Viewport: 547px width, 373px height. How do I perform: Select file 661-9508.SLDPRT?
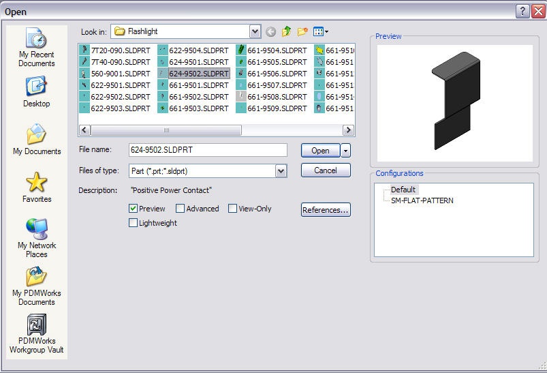[x=272, y=97]
